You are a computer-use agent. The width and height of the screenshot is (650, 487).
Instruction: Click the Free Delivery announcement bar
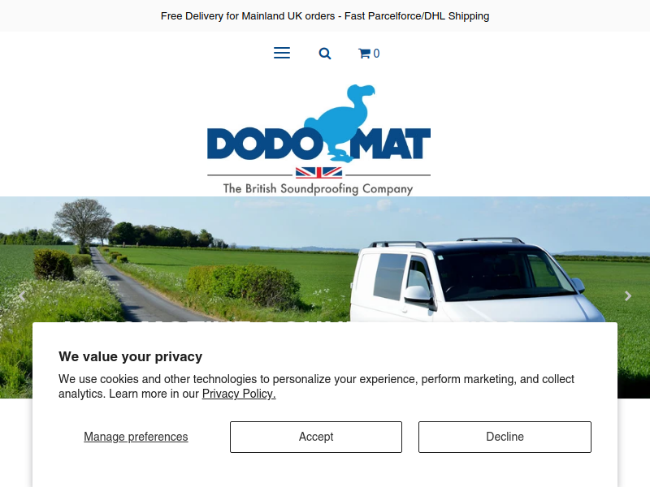click(325, 15)
